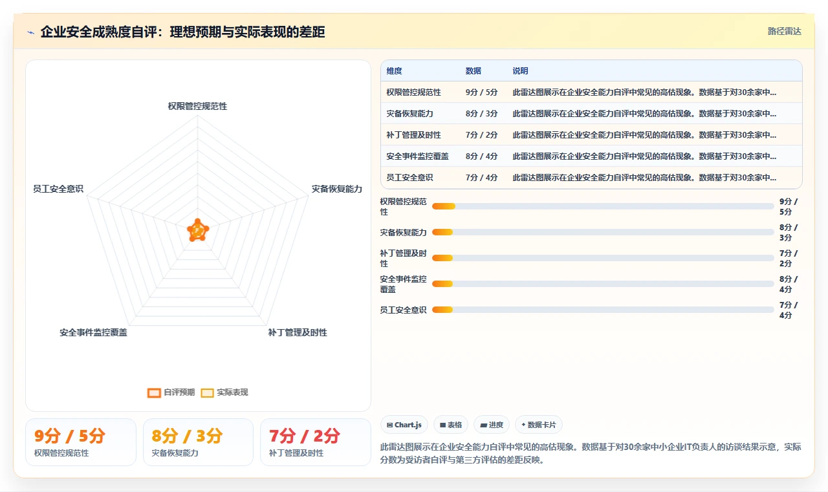Click the 员工安全意识 progress bar
The image size is (828, 492).
pos(603,310)
